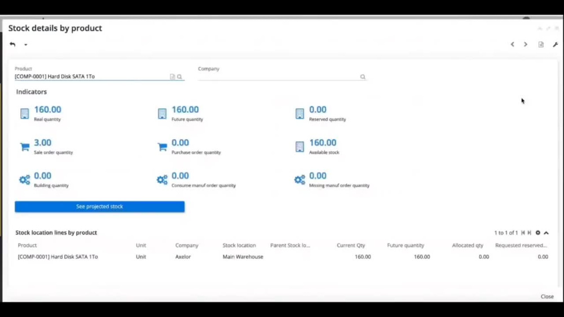The width and height of the screenshot is (564, 317).
Task: Sort by the Company column header
Action: coord(187,245)
